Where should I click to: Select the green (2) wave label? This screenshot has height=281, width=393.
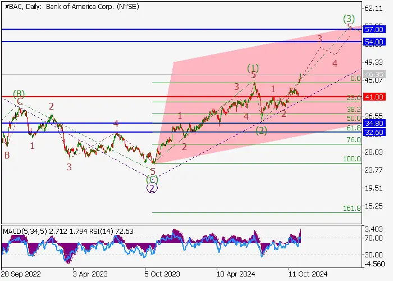coord(262,130)
